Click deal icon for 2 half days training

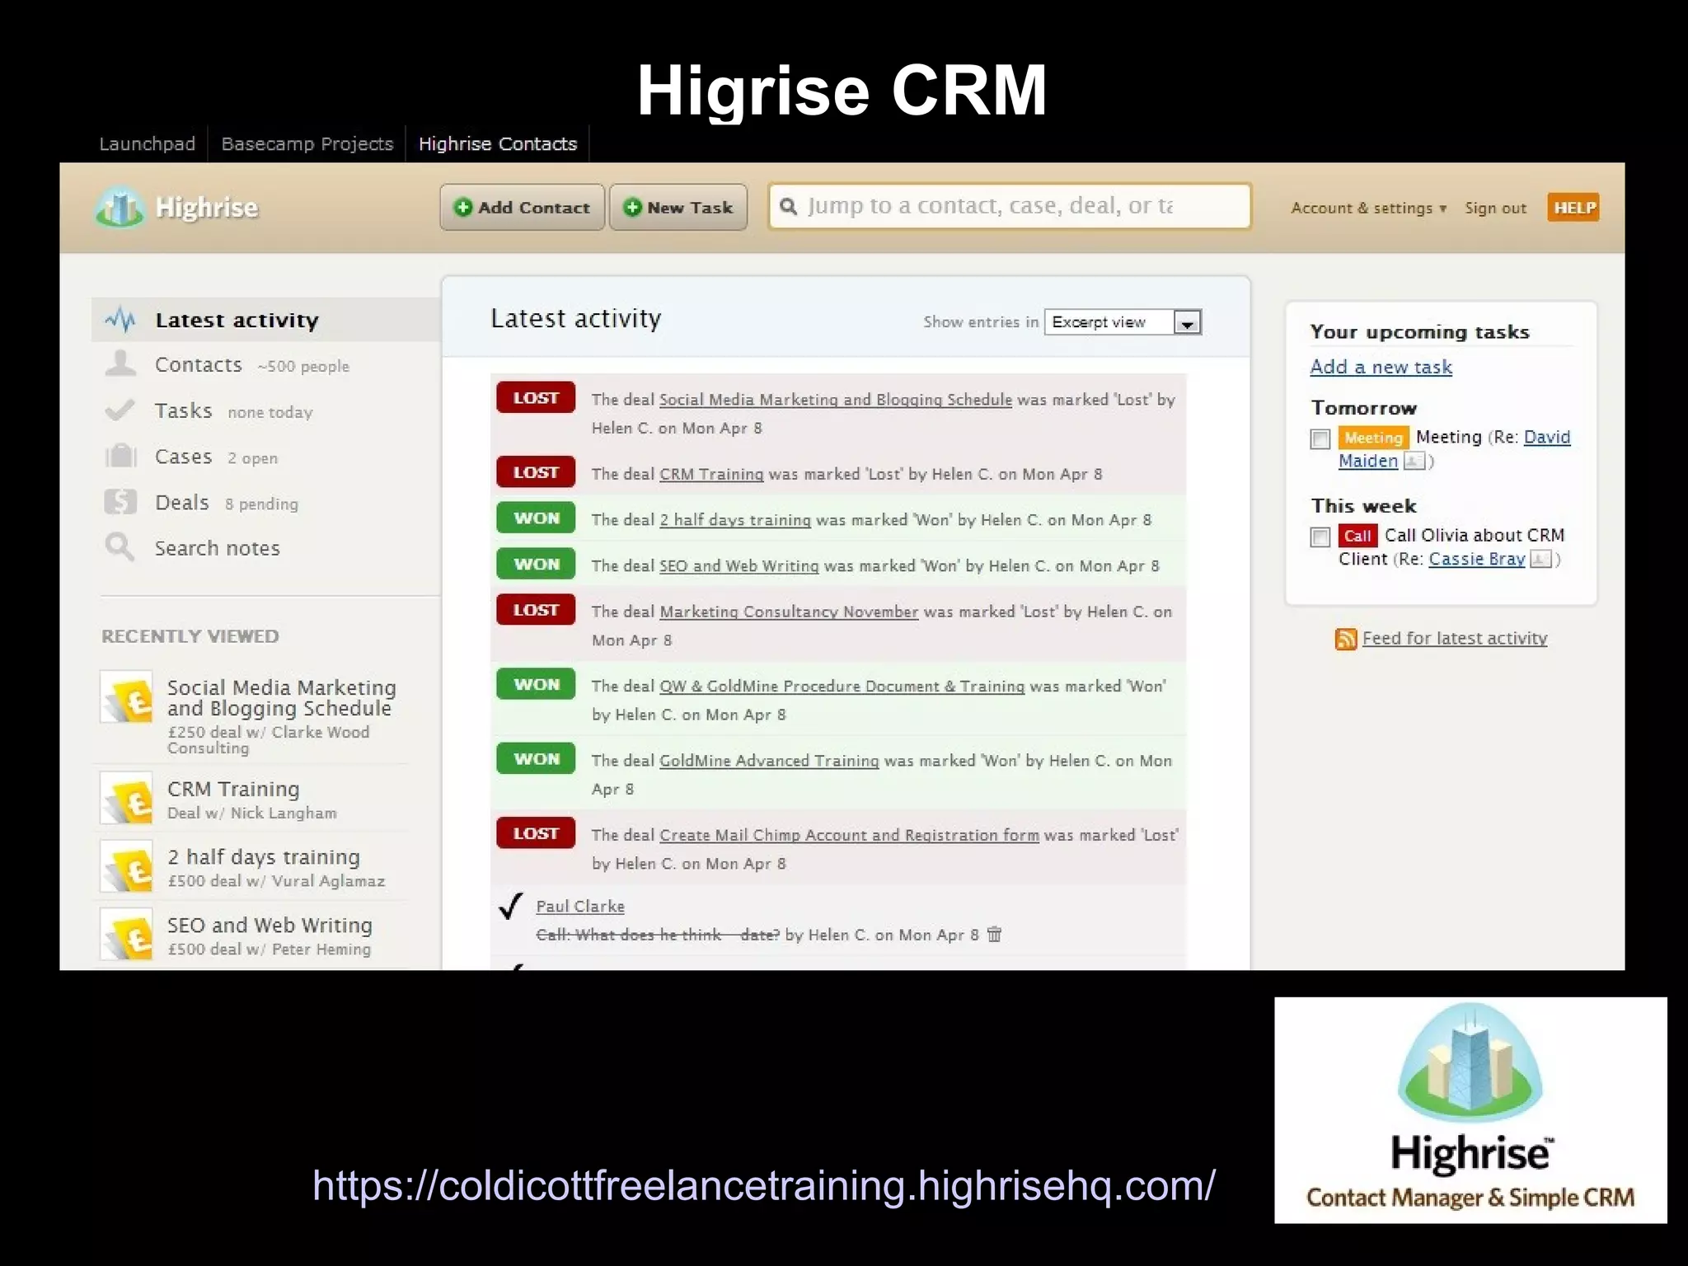[127, 866]
